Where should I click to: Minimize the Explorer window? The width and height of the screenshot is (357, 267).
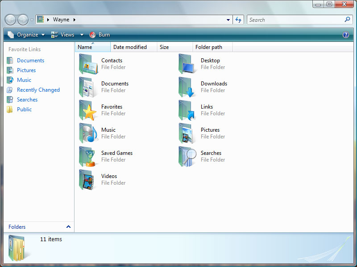318,4
